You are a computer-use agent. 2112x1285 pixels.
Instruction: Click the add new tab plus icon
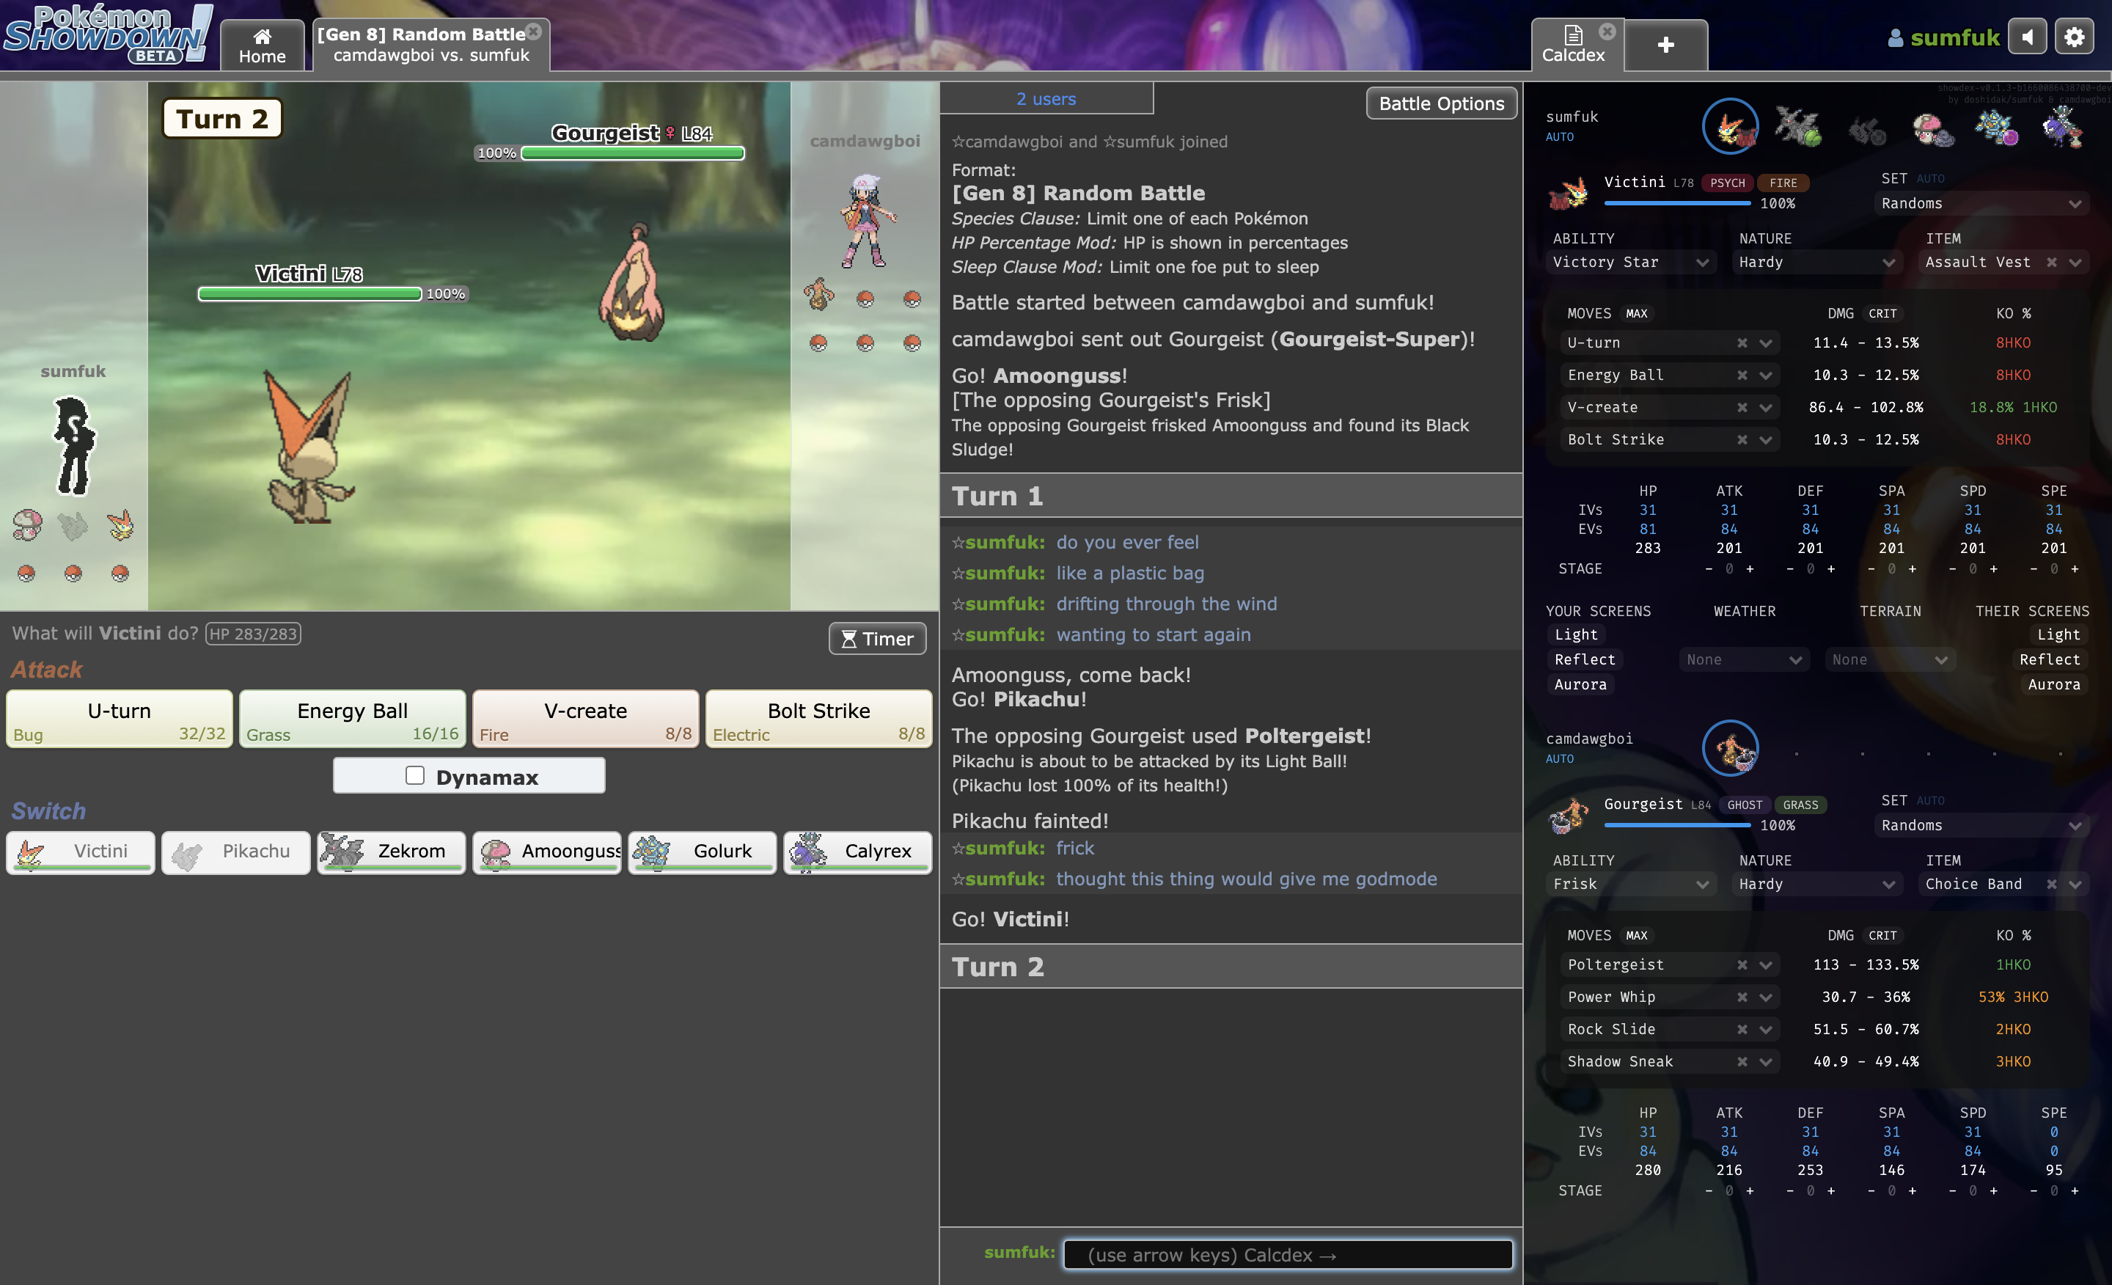(x=1665, y=44)
